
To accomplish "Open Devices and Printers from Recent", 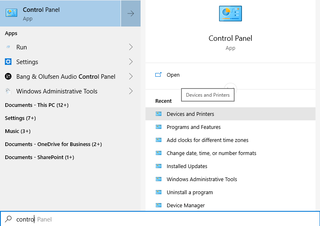I will tap(190, 114).
